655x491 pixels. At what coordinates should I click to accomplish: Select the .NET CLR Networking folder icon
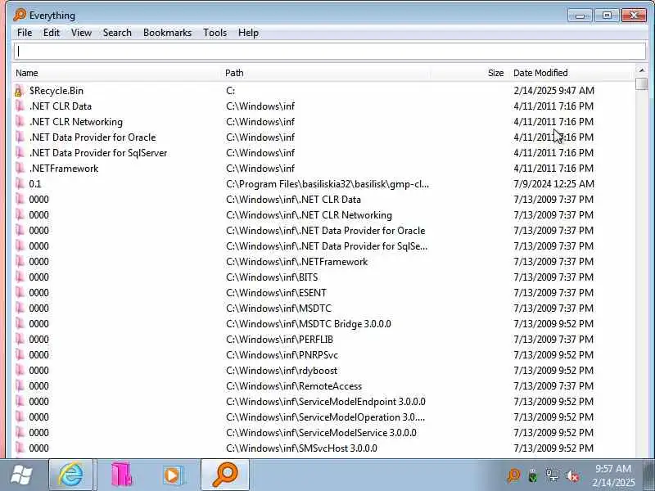click(19, 121)
